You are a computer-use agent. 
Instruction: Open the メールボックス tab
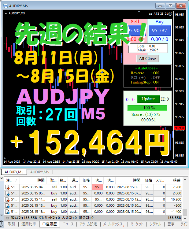(113, 224)
